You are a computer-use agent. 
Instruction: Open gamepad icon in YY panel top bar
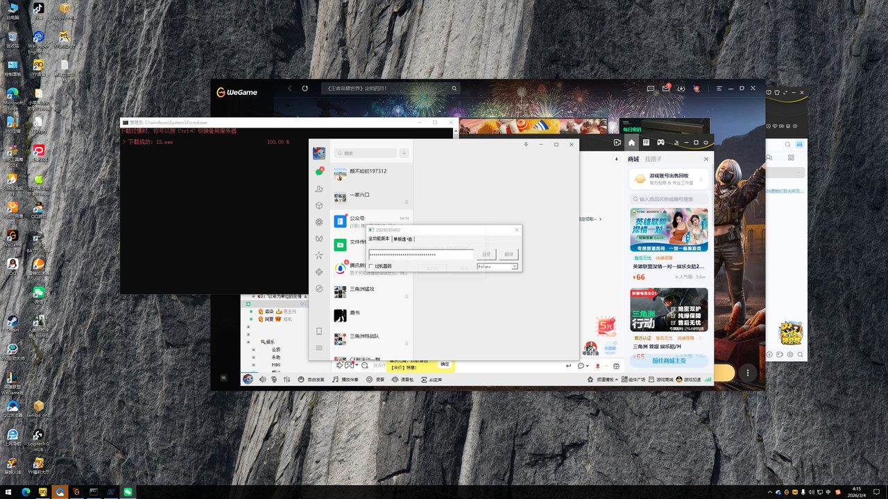click(661, 142)
